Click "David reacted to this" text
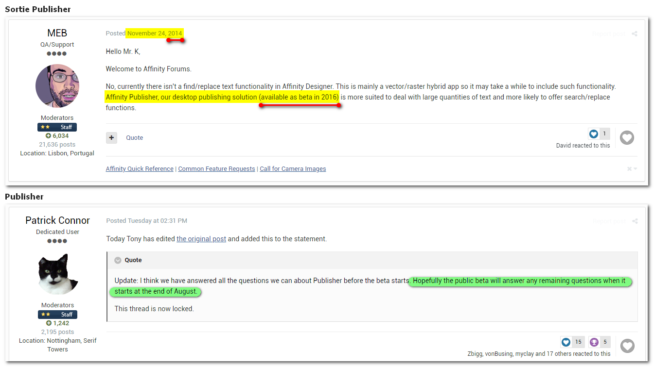Screen dimensions: 654x367 click(x=583, y=146)
